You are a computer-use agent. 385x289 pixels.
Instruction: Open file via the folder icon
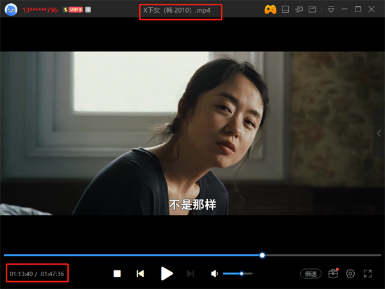pyautogui.click(x=312, y=10)
